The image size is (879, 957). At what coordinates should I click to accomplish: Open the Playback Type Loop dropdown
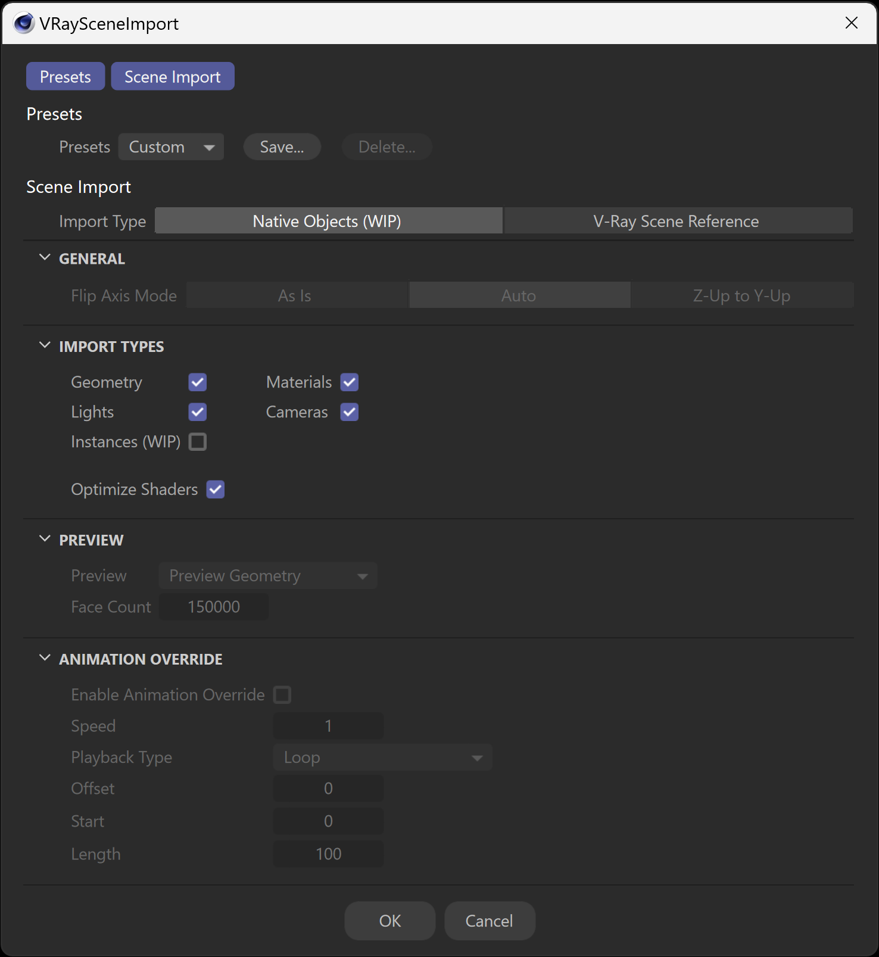click(x=382, y=758)
